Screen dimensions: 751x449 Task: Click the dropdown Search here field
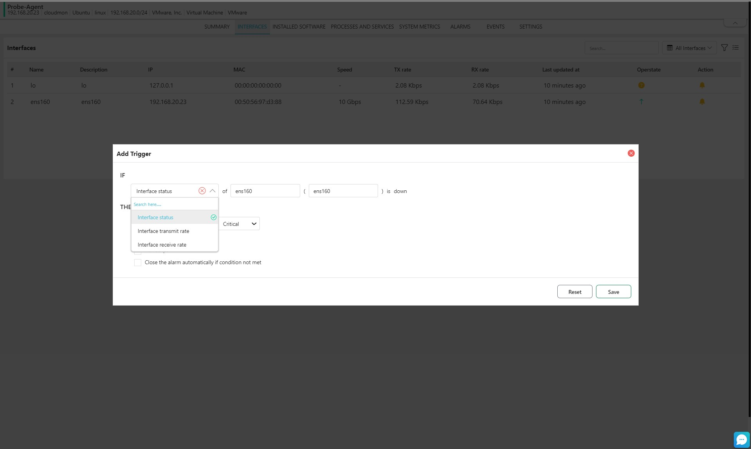174,204
